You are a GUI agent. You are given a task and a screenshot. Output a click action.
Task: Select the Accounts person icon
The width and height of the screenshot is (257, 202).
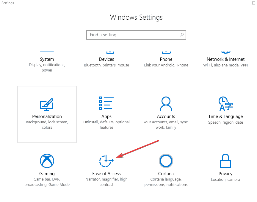pyautogui.click(x=166, y=104)
